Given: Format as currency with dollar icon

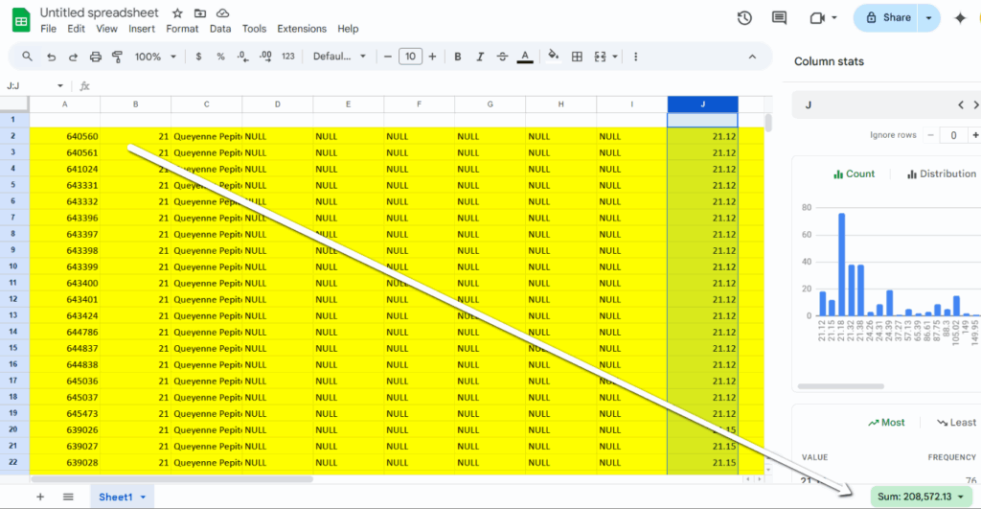Looking at the screenshot, I should (x=198, y=57).
